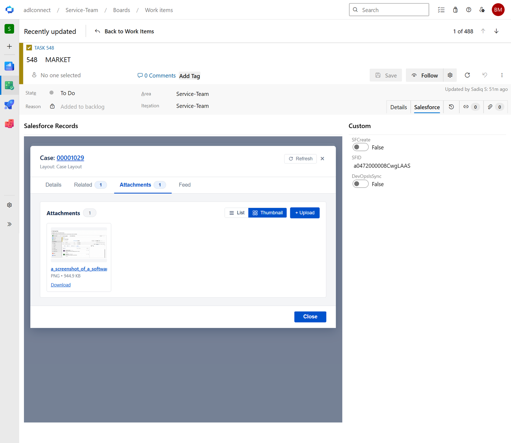This screenshot has width=511, height=443.
Task: Open the Reason field Added to backlog
Action: (82, 107)
